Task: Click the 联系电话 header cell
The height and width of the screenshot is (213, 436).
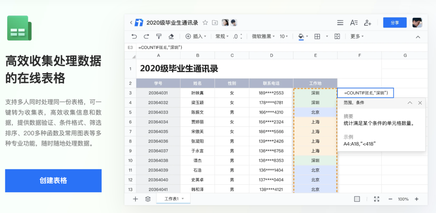Action: click(x=271, y=83)
